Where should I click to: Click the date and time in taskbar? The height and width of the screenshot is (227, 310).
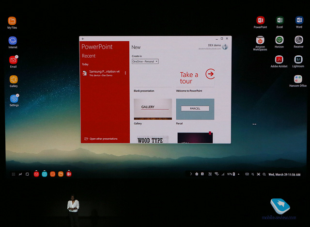point(284,175)
